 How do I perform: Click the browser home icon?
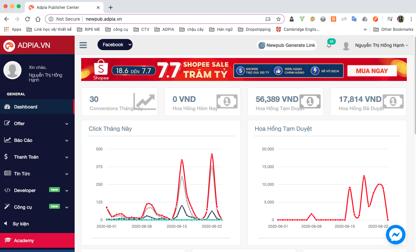[x=38, y=19]
